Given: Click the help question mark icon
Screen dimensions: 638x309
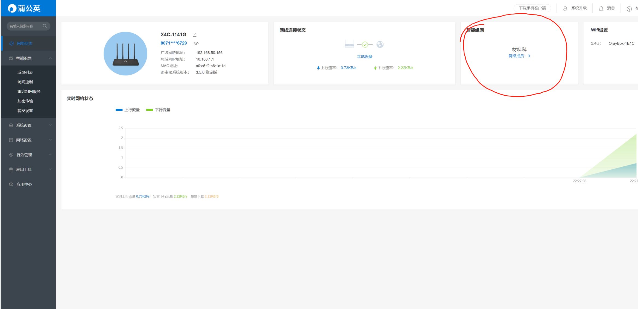Looking at the screenshot, I should [x=629, y=9].
